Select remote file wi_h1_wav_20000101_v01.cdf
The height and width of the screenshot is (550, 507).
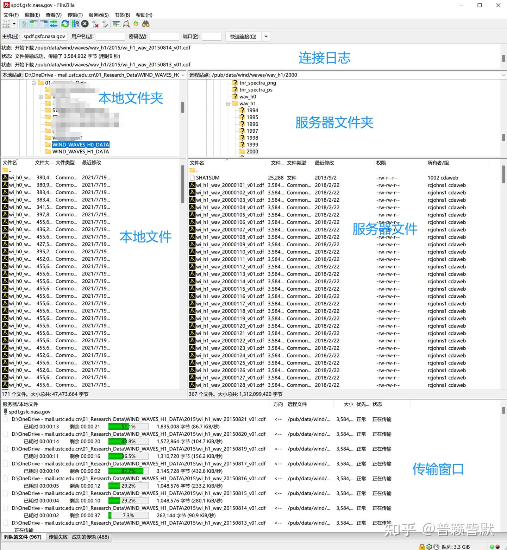coord(230,185)
